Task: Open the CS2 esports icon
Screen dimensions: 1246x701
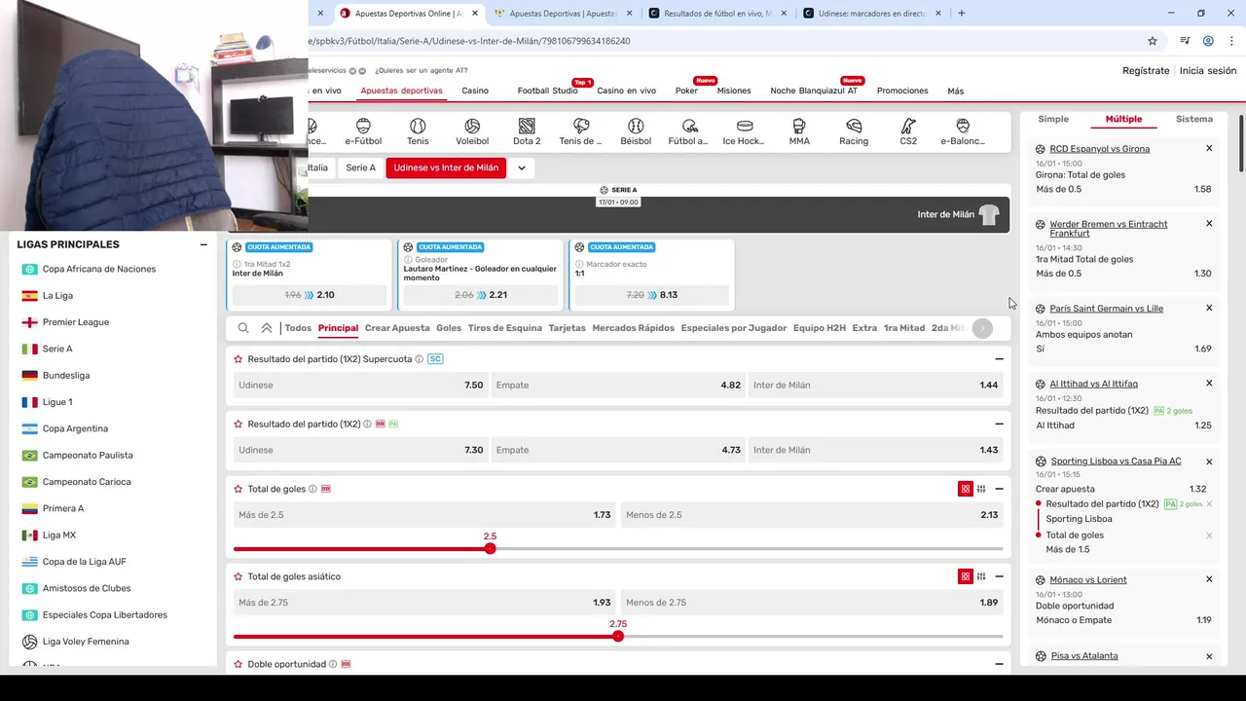Action: [x=908, y=131]
